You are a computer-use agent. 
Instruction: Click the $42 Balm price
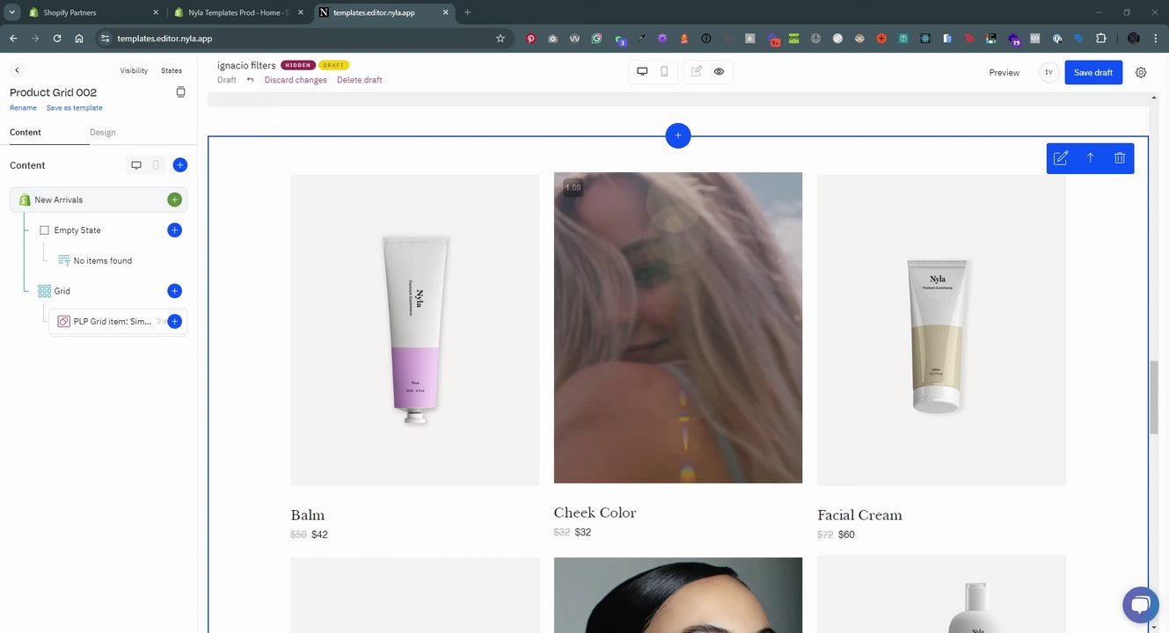coord(319,535)
